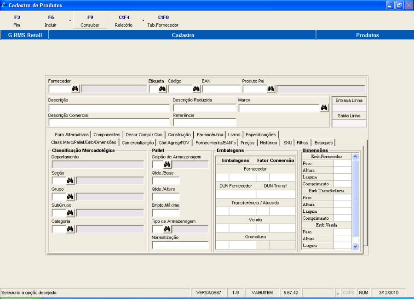This screenshot has width=414, height=299.
Task: Click the Empto.Máximo input field
Action: 166,213
